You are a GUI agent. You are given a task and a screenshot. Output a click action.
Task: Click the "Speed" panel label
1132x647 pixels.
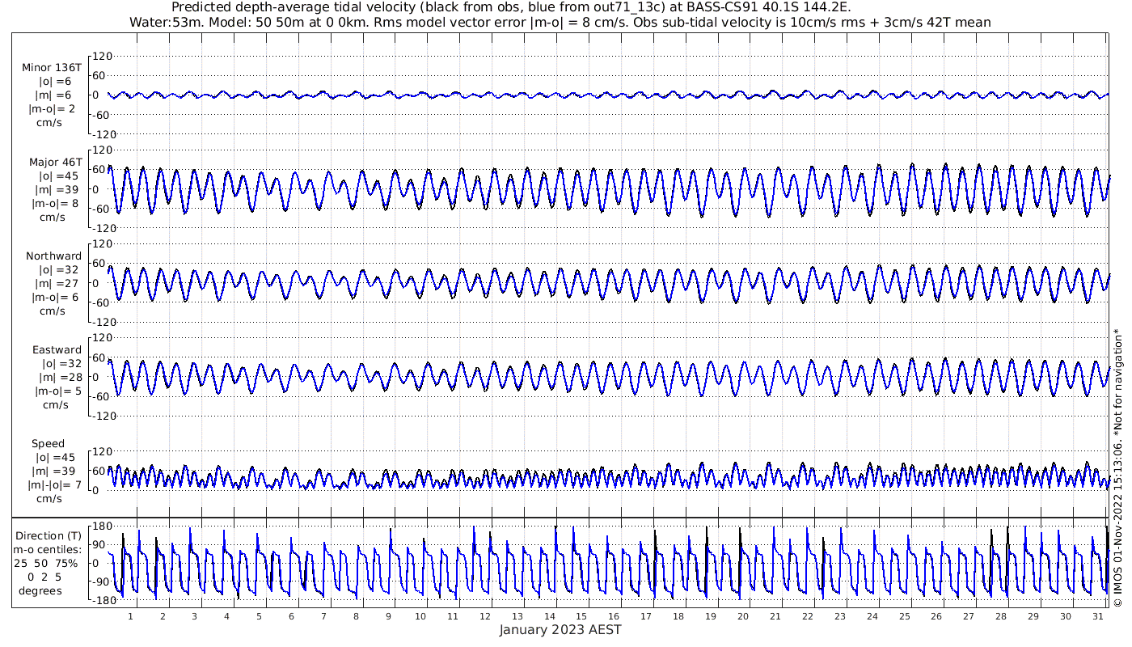coord(49,444)
